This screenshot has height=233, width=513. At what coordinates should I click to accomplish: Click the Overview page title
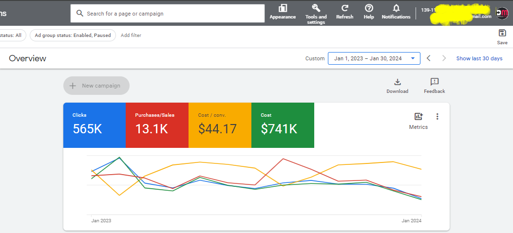click(x=27, y=58)
